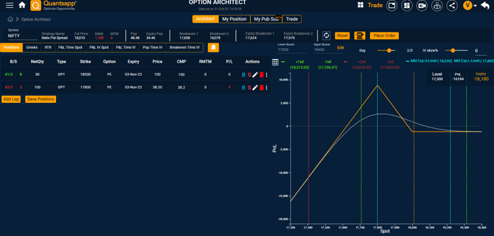The height and width of the screenshot is (236, 494).
Task: Click the Day slider handle
Action: point(389,50)
